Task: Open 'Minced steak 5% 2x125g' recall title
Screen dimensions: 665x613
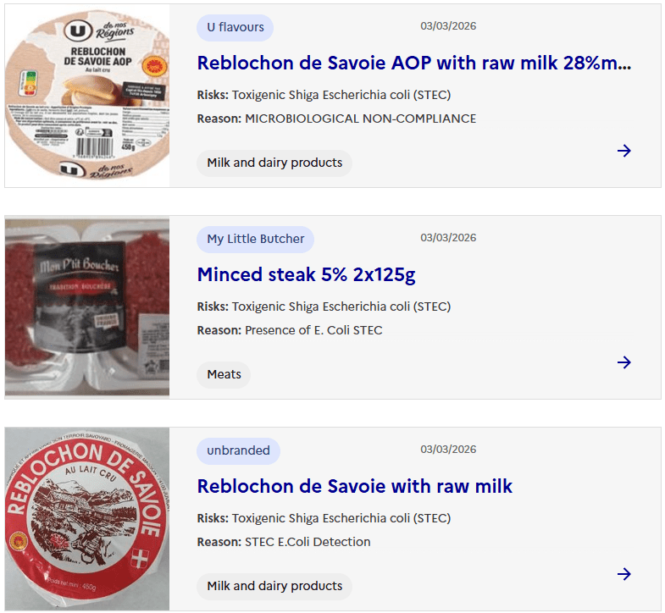Action: [306, 274]
